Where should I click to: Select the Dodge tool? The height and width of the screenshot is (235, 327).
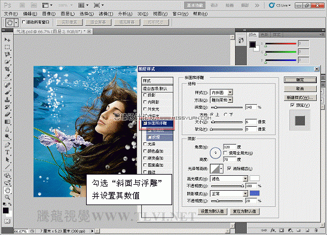coord(7,136)
